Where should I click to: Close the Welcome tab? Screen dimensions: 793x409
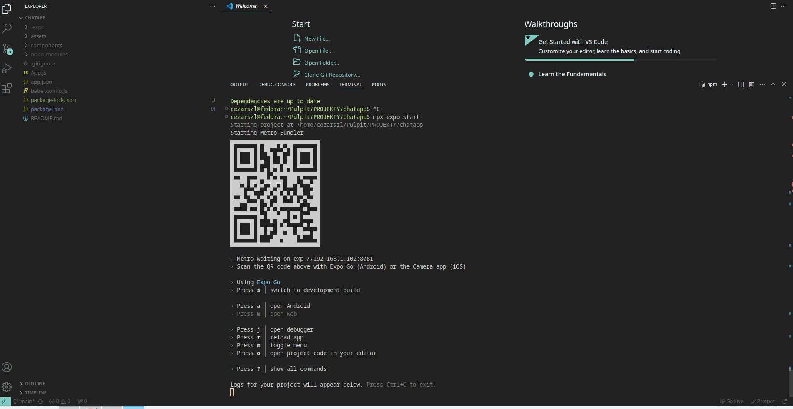point(266,6)
